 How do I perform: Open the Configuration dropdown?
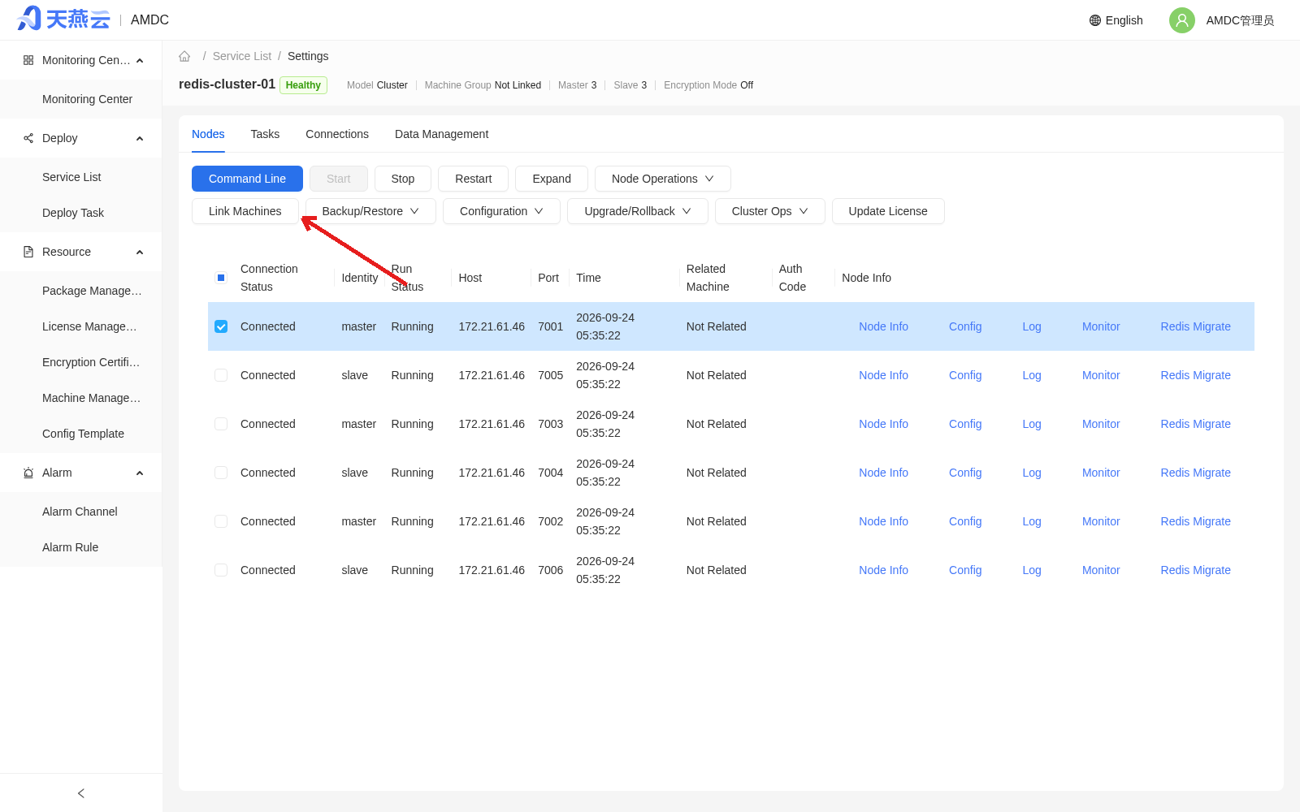point(501,211)
